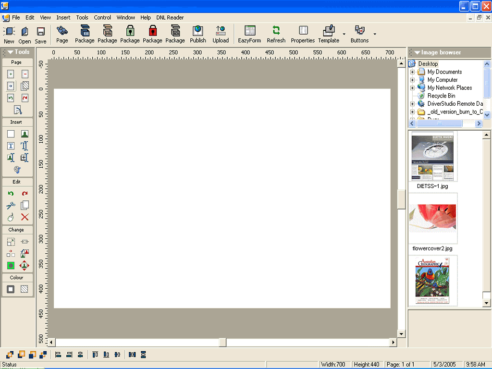This screenshot has width=492, height=369.
Task: Open the Window menu
Action: tap(125, 18)
